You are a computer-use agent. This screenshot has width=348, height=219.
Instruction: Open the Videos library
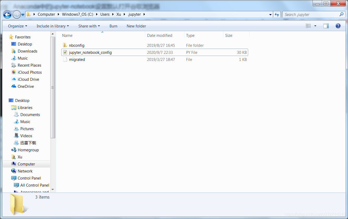26,136
